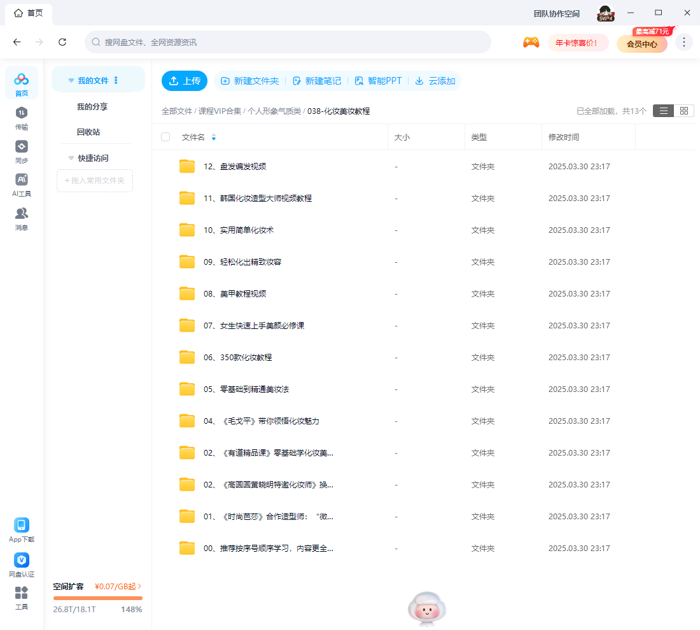This screenshot has width=700, height=630.
Task: Click the game controller icon
Action: pyautogui.click(x=531, y=43)
